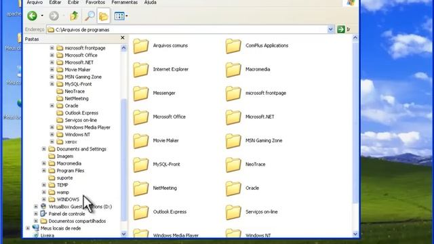Expand Meus locais de rede node
This screenshot has height=244, width=434.
[x=28, y=228]
